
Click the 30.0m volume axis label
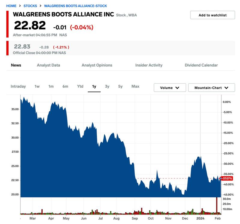pos(227,199)
